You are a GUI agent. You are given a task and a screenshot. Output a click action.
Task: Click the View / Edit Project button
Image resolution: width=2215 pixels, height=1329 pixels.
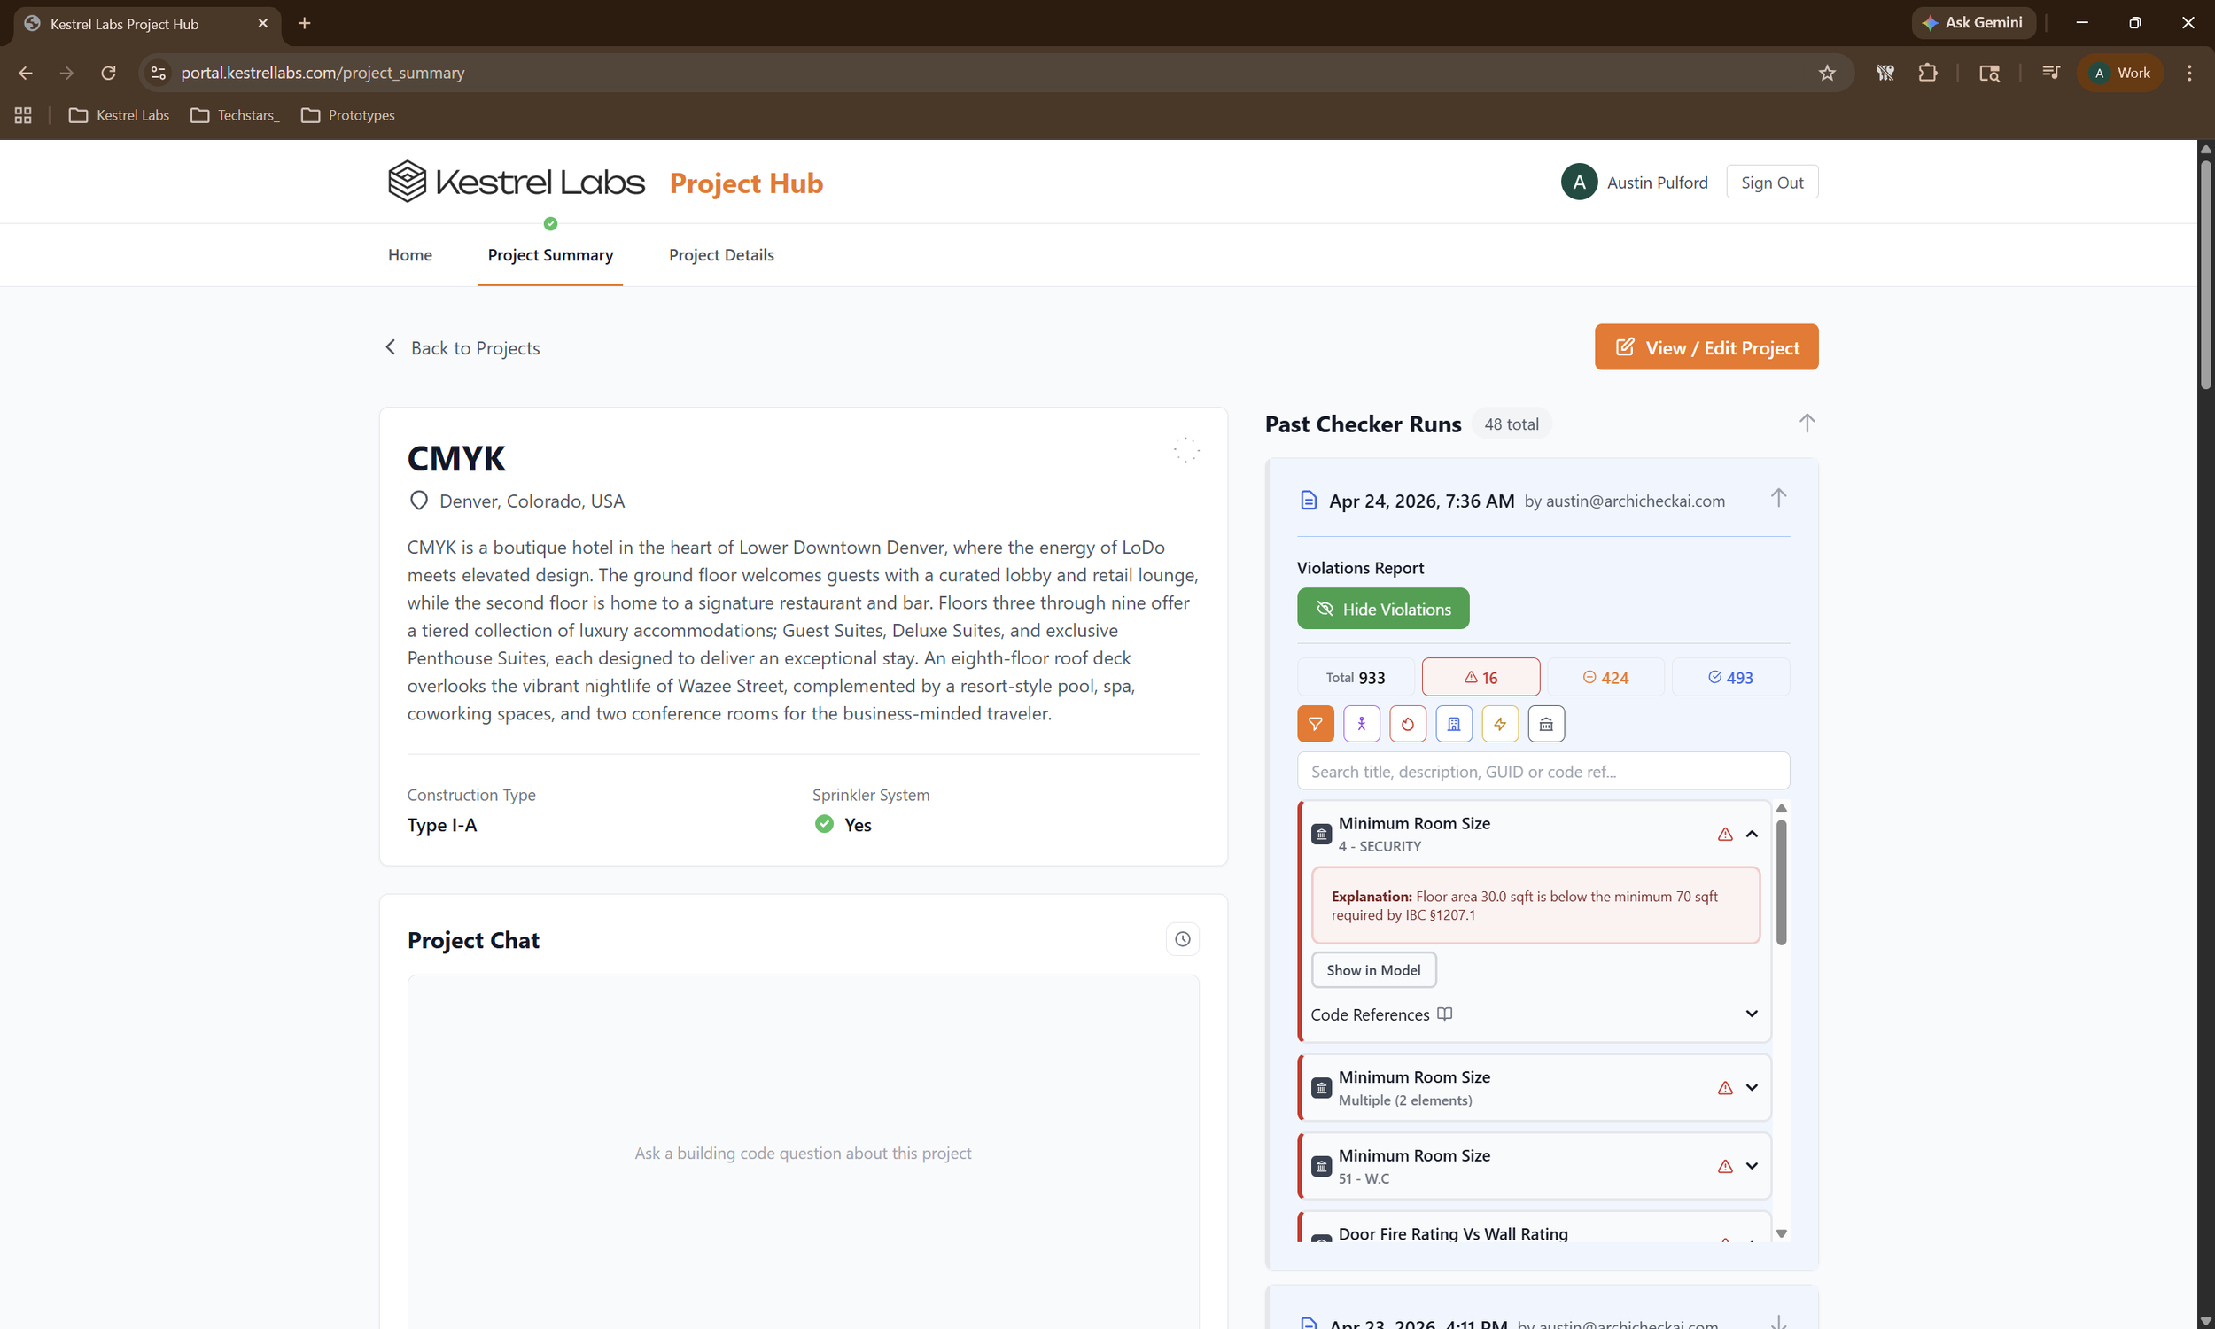click(1706, 346)
